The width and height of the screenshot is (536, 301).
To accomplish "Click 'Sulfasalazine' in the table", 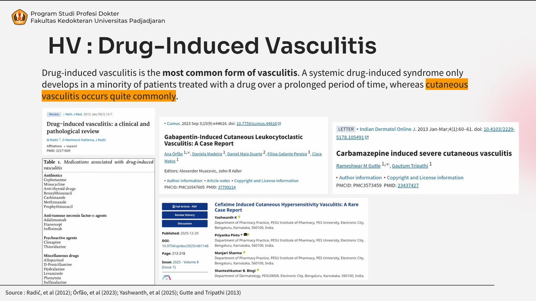I will [55, 283].
